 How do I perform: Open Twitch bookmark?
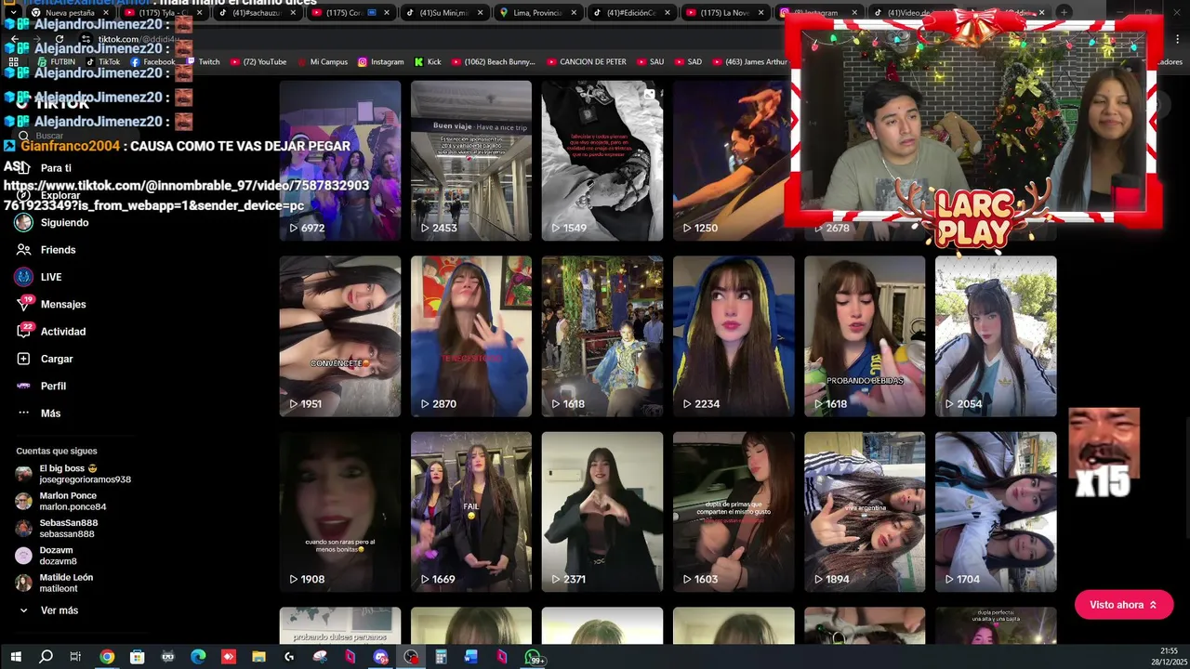[x=204, y=62]
